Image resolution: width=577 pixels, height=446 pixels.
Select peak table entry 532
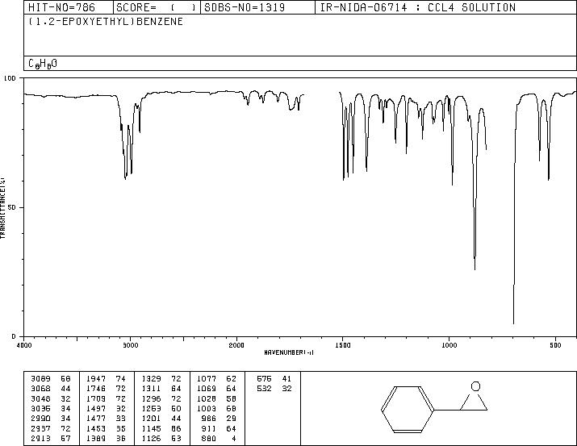click(264, 389)
